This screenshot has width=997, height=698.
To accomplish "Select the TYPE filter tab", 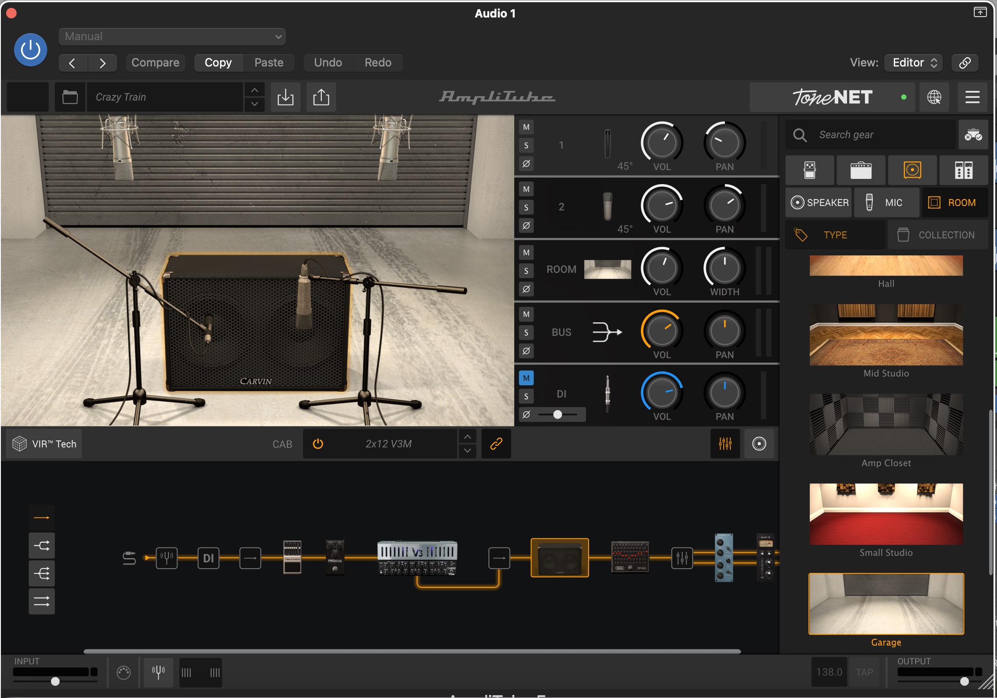I will tap(835, 235).
